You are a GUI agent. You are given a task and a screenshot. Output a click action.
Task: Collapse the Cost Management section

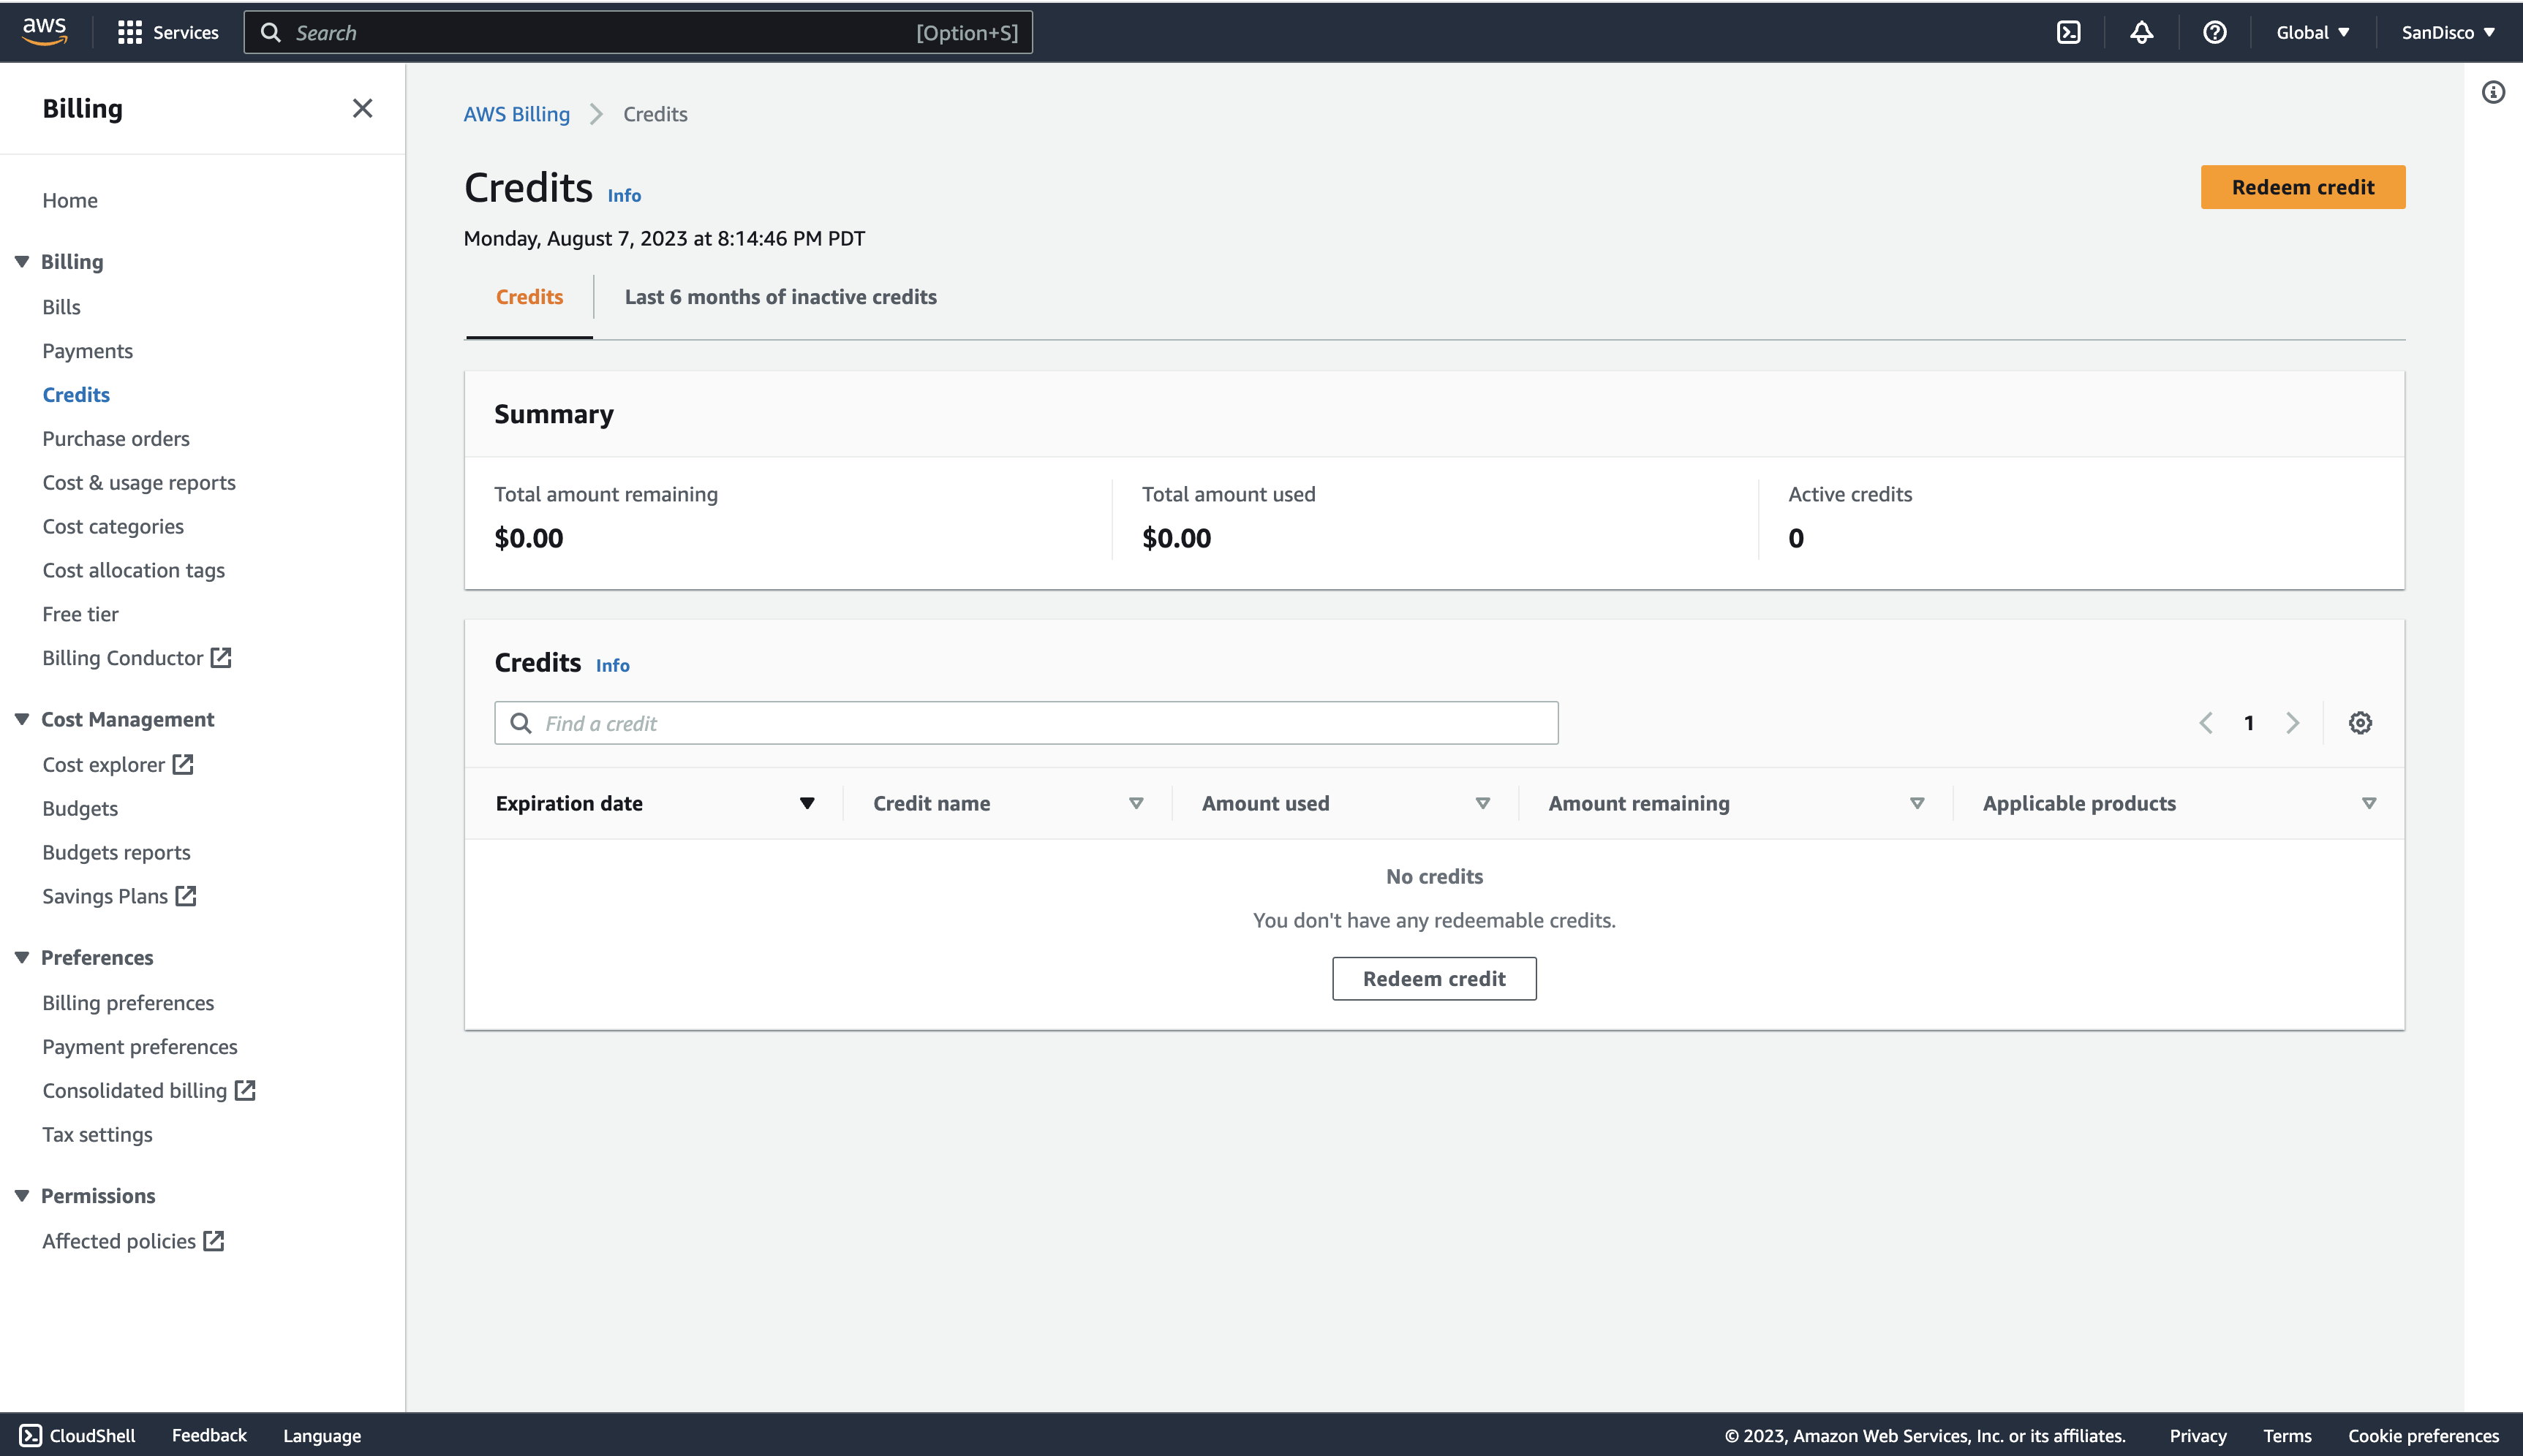(x=22, y=719)
